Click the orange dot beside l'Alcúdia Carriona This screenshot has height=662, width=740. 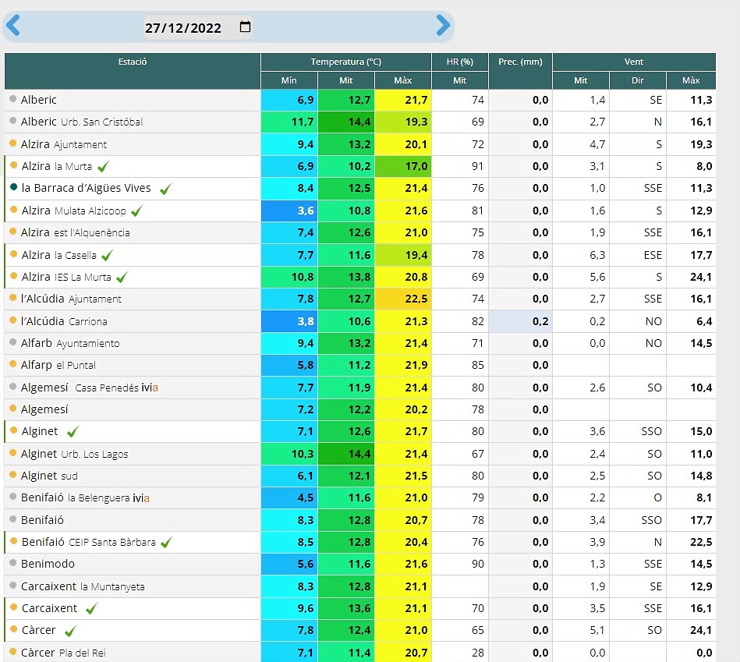[x=13, y=320]
